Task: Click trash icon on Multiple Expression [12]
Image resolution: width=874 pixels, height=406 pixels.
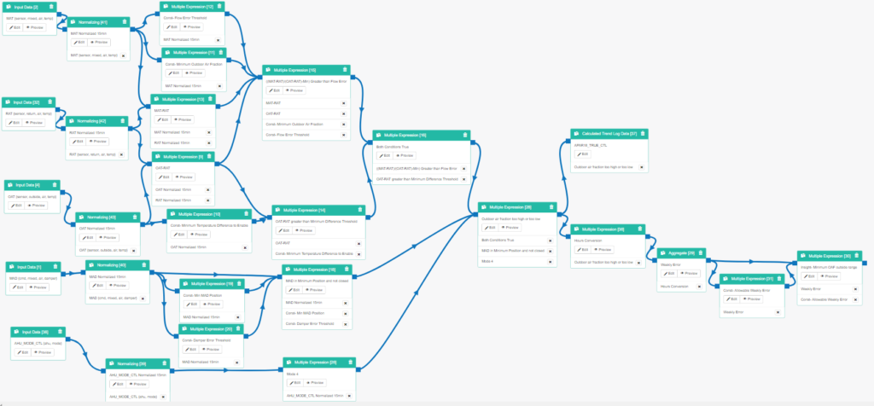Action: 220,7
